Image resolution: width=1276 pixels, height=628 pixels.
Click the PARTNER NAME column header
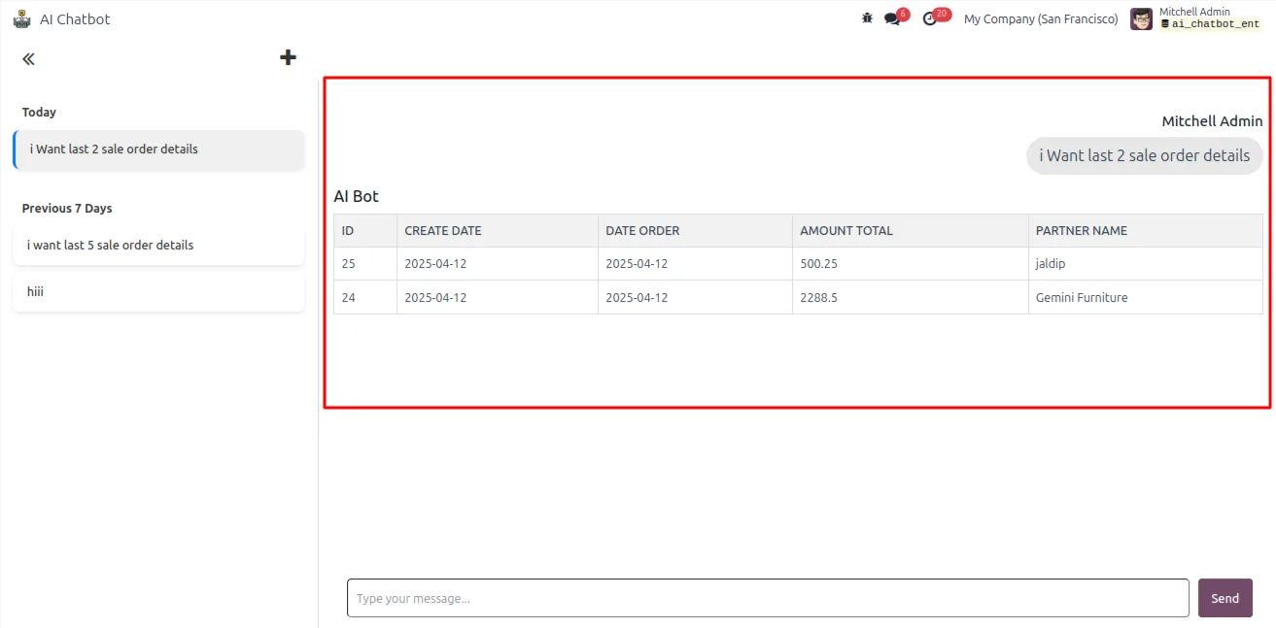pyautogui.click(x=1146, y=231)
